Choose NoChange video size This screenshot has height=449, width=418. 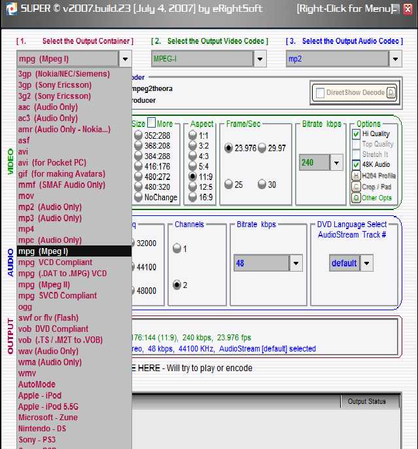138,197
